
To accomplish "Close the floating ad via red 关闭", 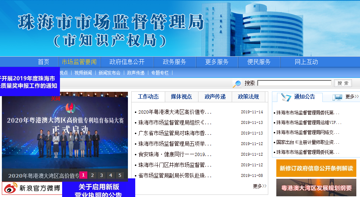I will (55, 99).
